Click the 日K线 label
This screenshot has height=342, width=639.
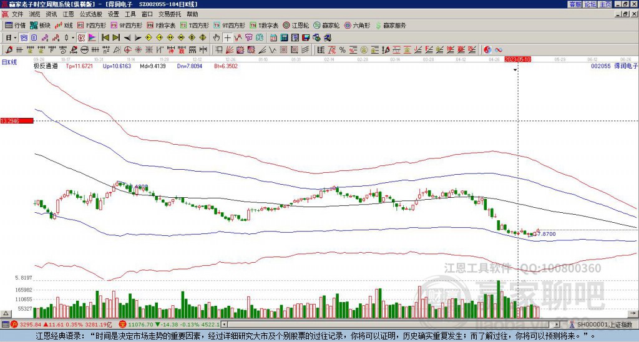(x=9, y=62)
